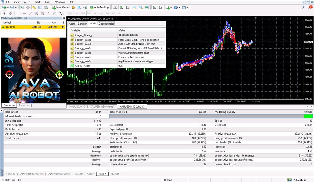Click the Profiles icon

tap(12, 8)
